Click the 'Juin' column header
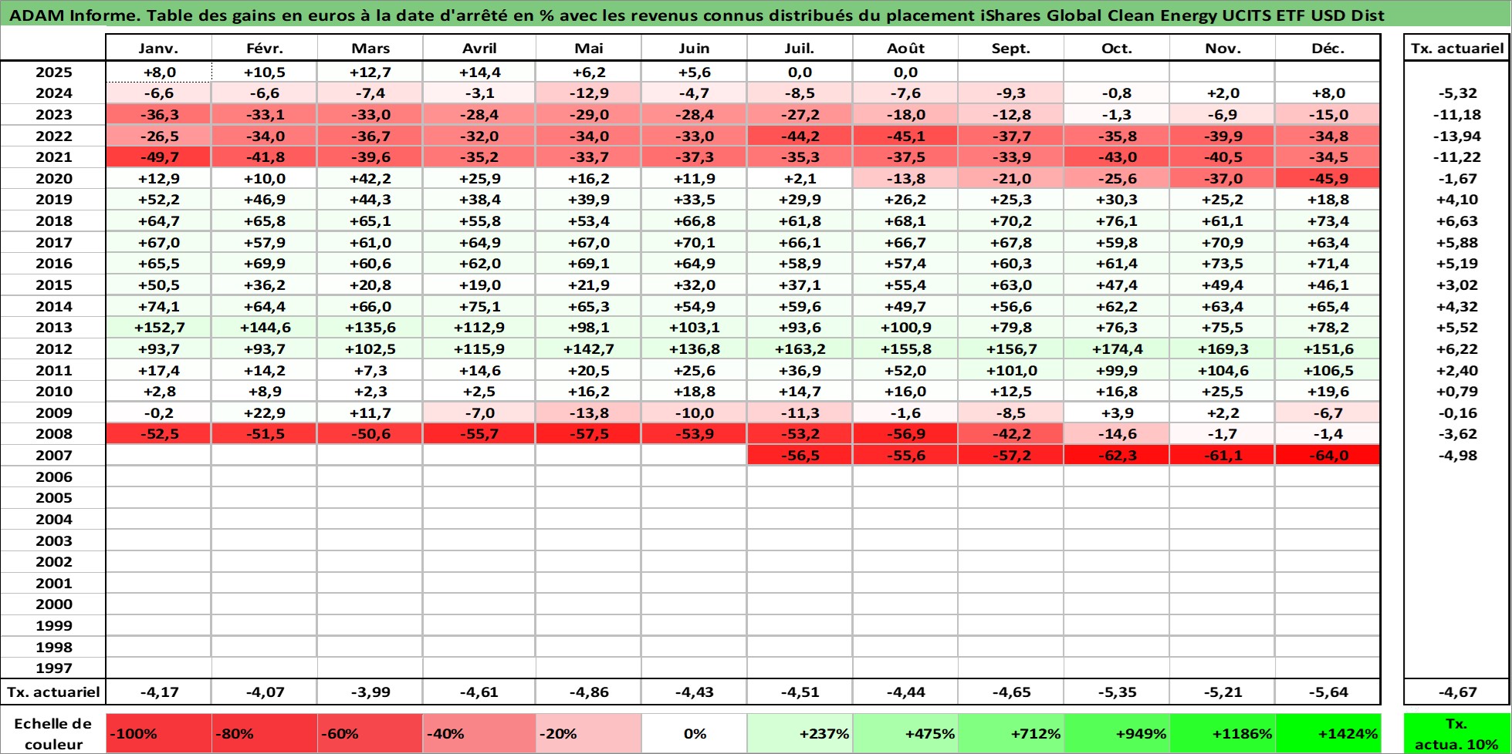Viewport: 1512px width, 754px height. click(x=694, y=48)
